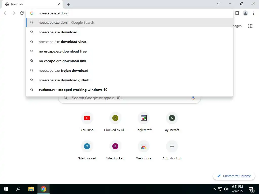The image size is (259, 194).
Task: Reload the current page
Action: pos(22,13)
